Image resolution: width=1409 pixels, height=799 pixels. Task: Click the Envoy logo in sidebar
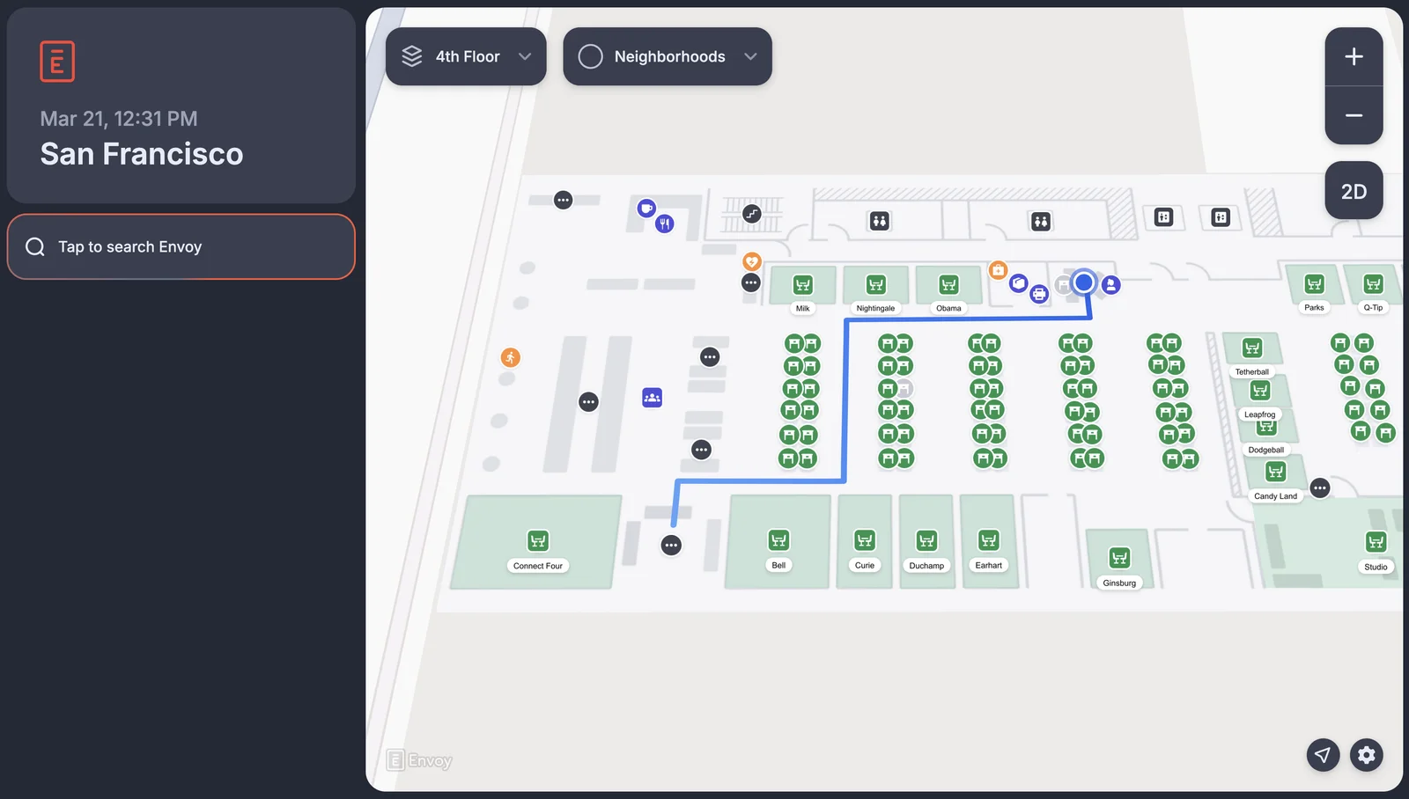[57, 62]
